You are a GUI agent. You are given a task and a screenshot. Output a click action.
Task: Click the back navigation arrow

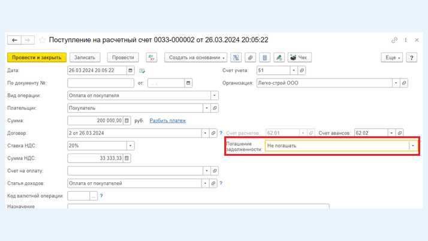tap(14, 40)
